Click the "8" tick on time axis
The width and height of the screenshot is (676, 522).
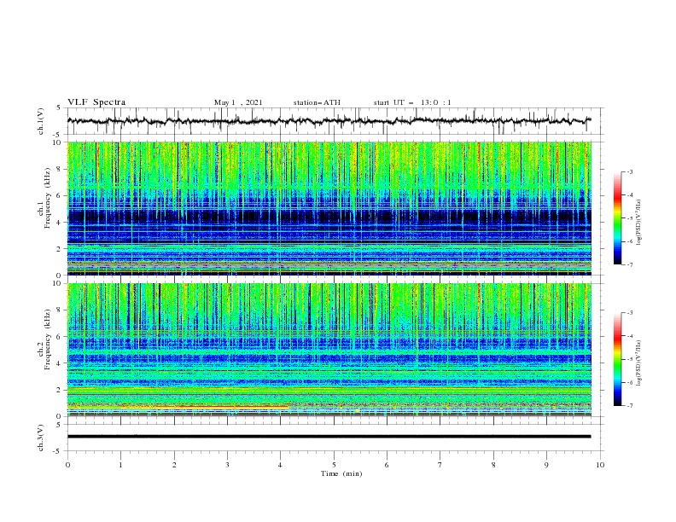point(493,465)
